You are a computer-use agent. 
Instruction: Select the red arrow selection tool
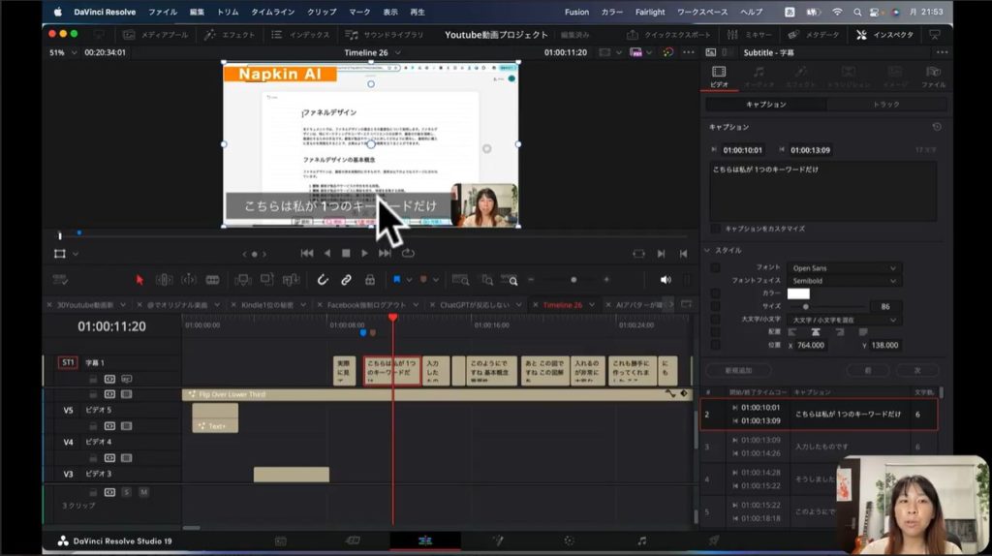tap(139, 280)
